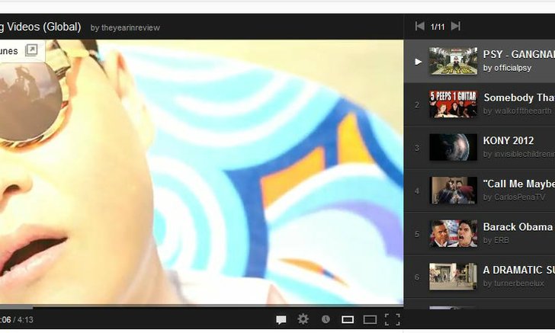Screen dimensions: 555x333
Task: Switch to small player size
Action: [348, 320]
